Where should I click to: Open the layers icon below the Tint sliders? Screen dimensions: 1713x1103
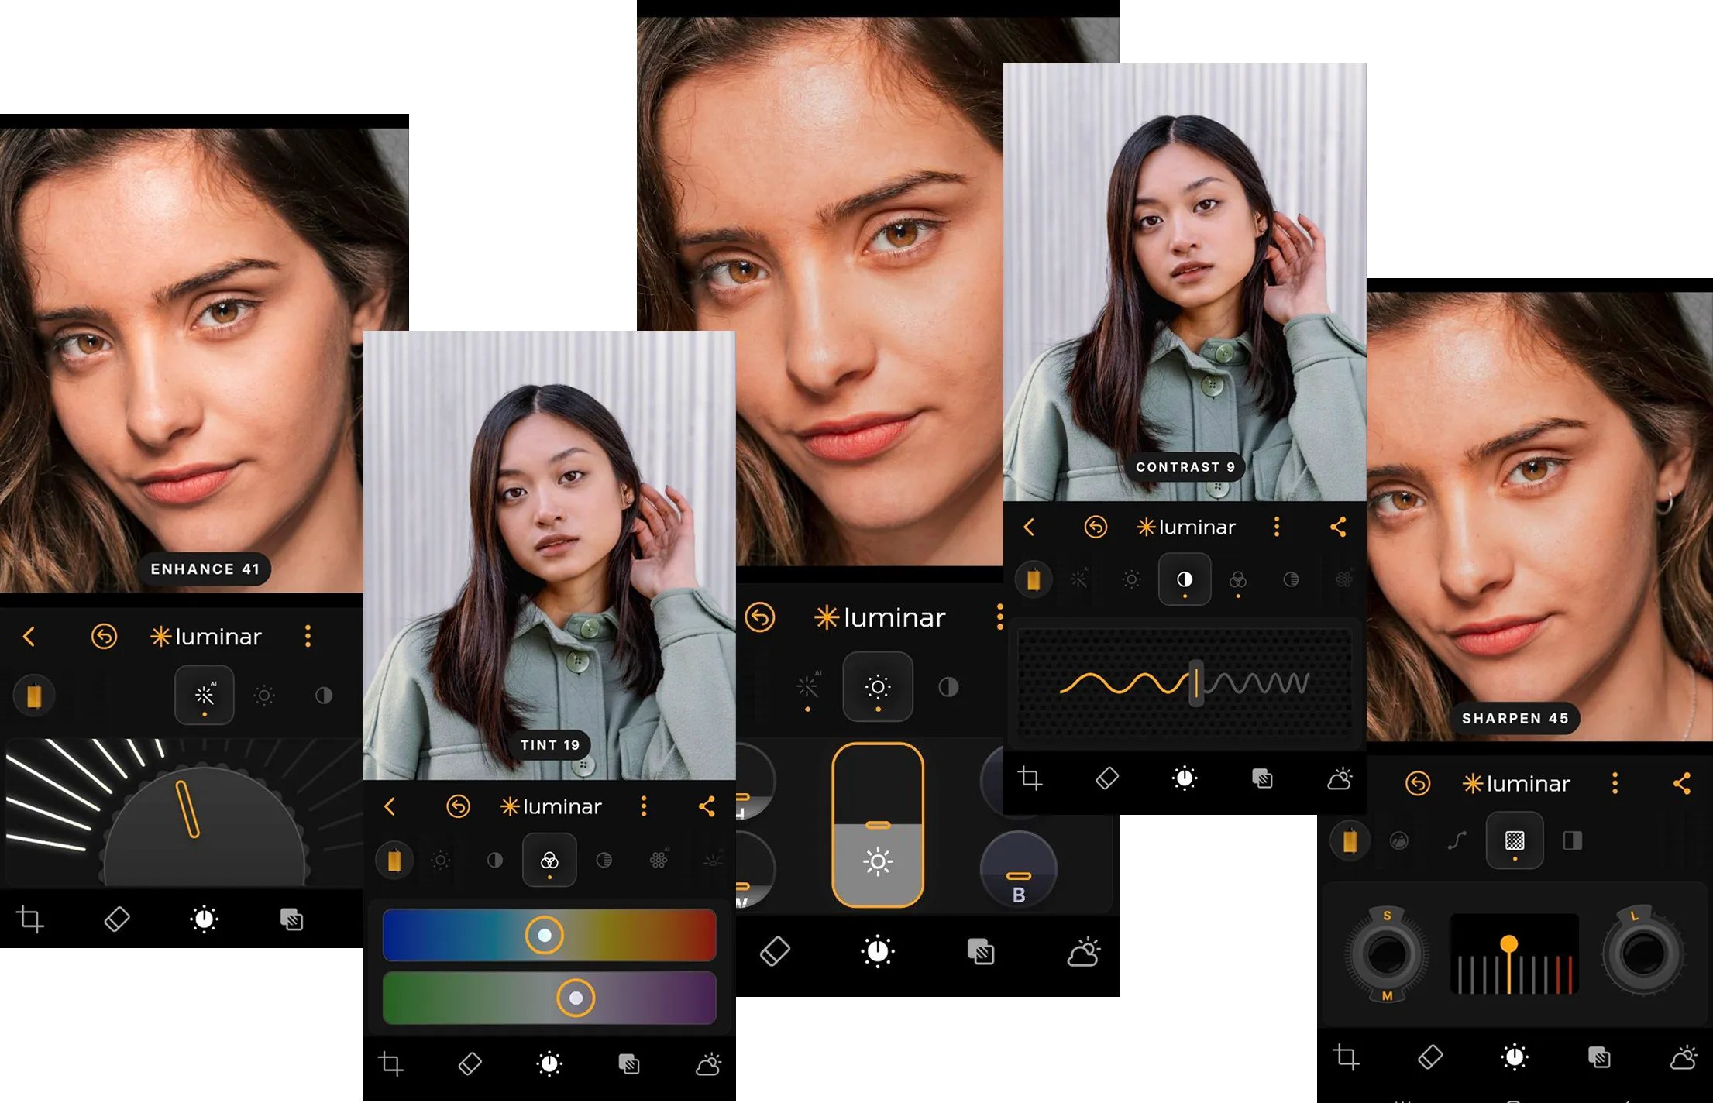coord(629,1063)
